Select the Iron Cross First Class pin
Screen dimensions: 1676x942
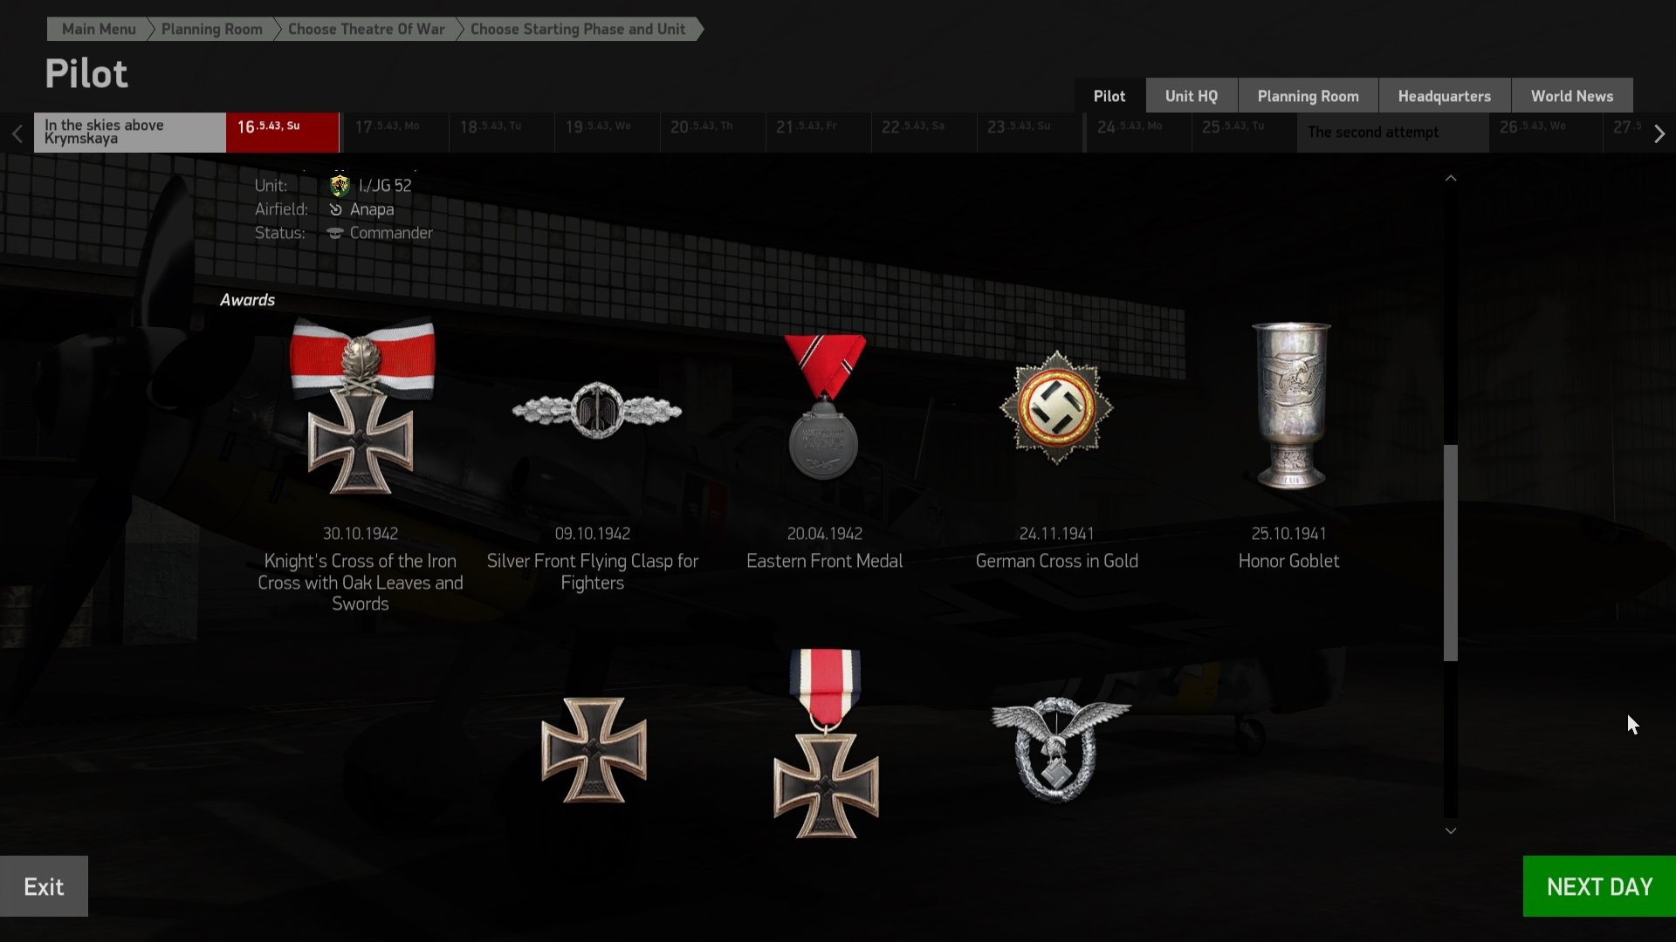(594, 749)
